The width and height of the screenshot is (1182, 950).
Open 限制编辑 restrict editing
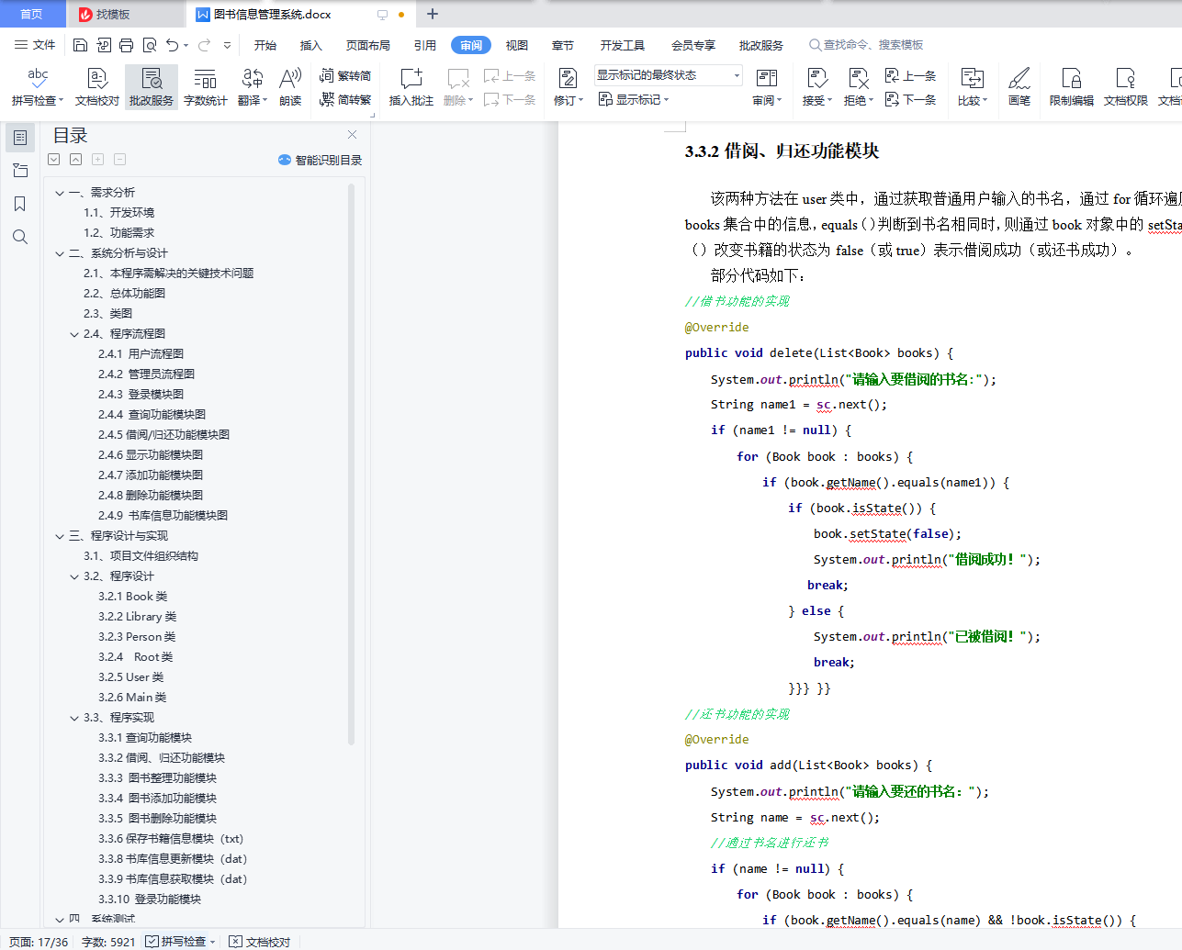click(1072, 86)
